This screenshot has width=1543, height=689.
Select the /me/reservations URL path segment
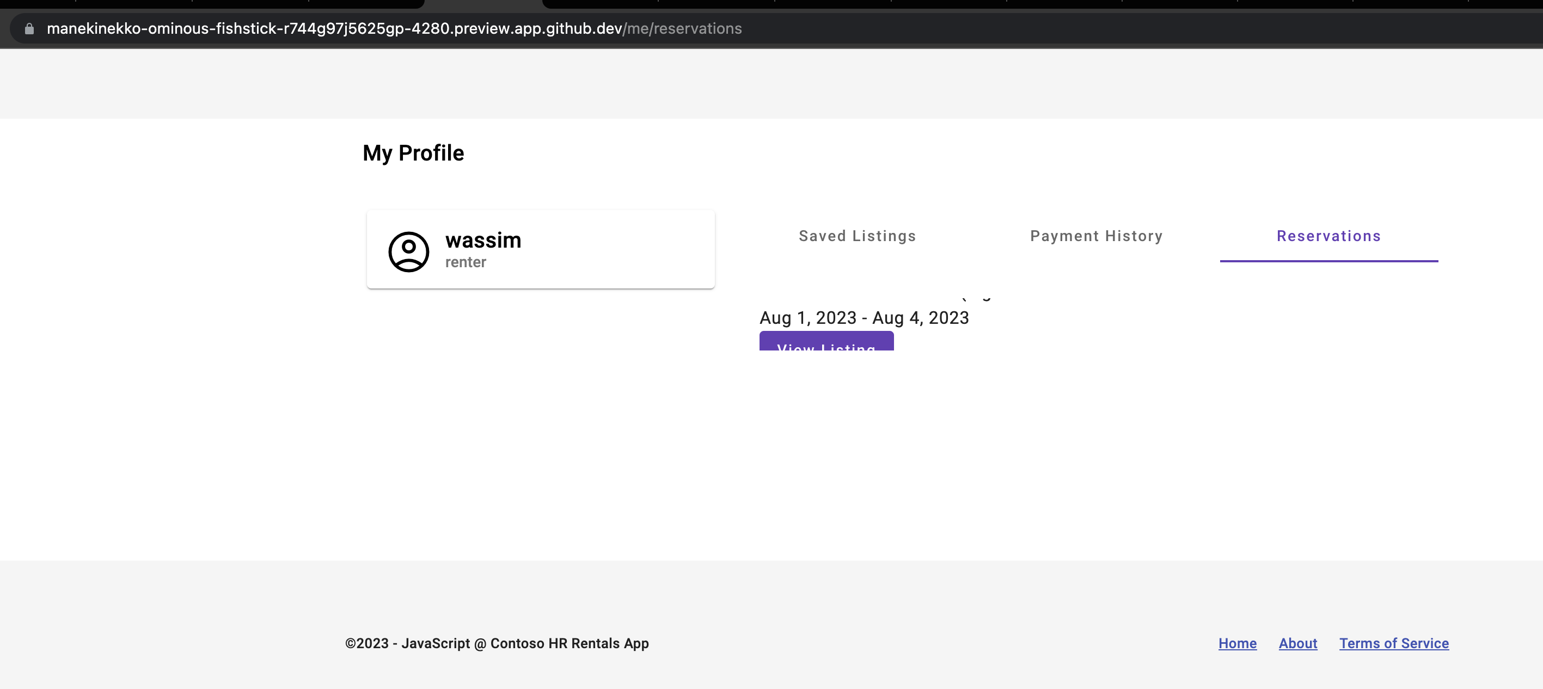[x=681, y=28]
